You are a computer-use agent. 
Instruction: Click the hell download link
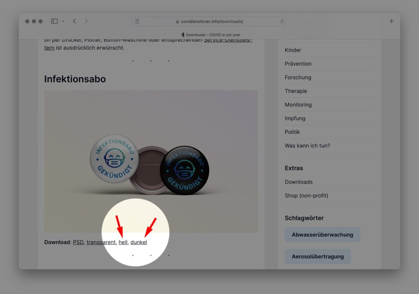tap(123, 242)
